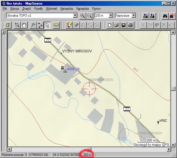Open the Najwyższe detail level dropdown
177x158 pixels.
coord(134,15)
